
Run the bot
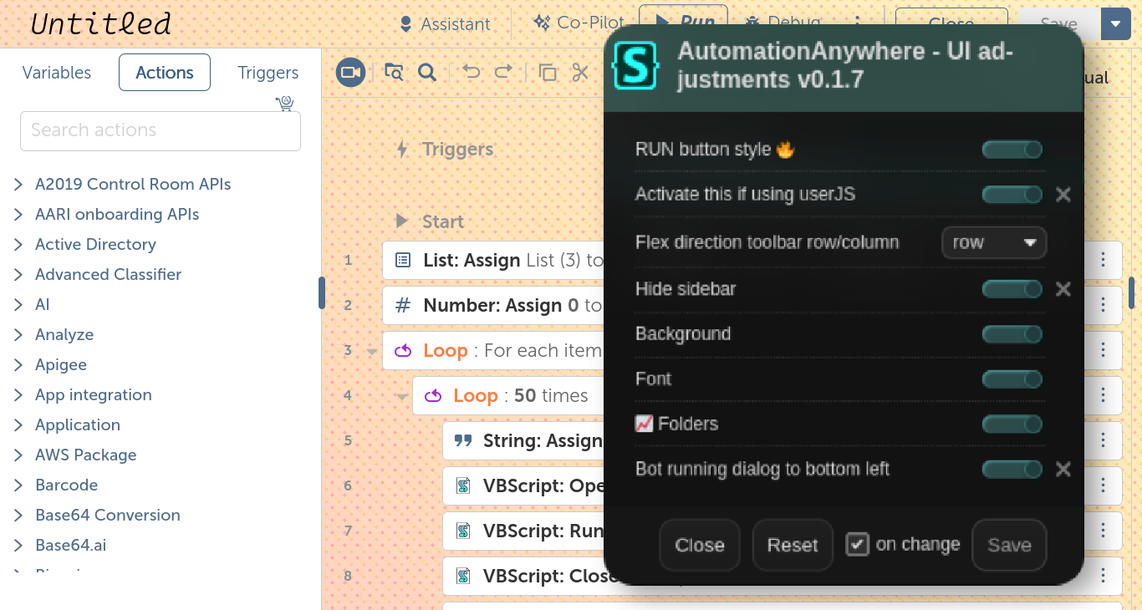[x=683, y=22]
